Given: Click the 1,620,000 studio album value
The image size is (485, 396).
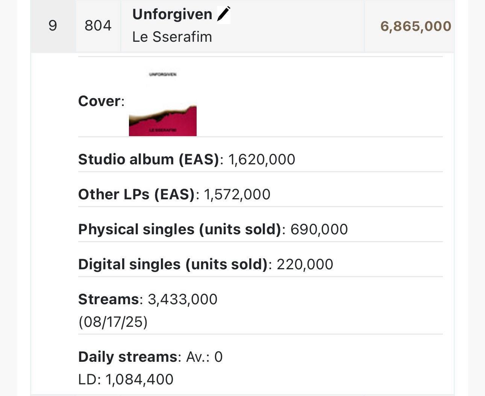Looking at the screenshot, I should click(262, 159).
